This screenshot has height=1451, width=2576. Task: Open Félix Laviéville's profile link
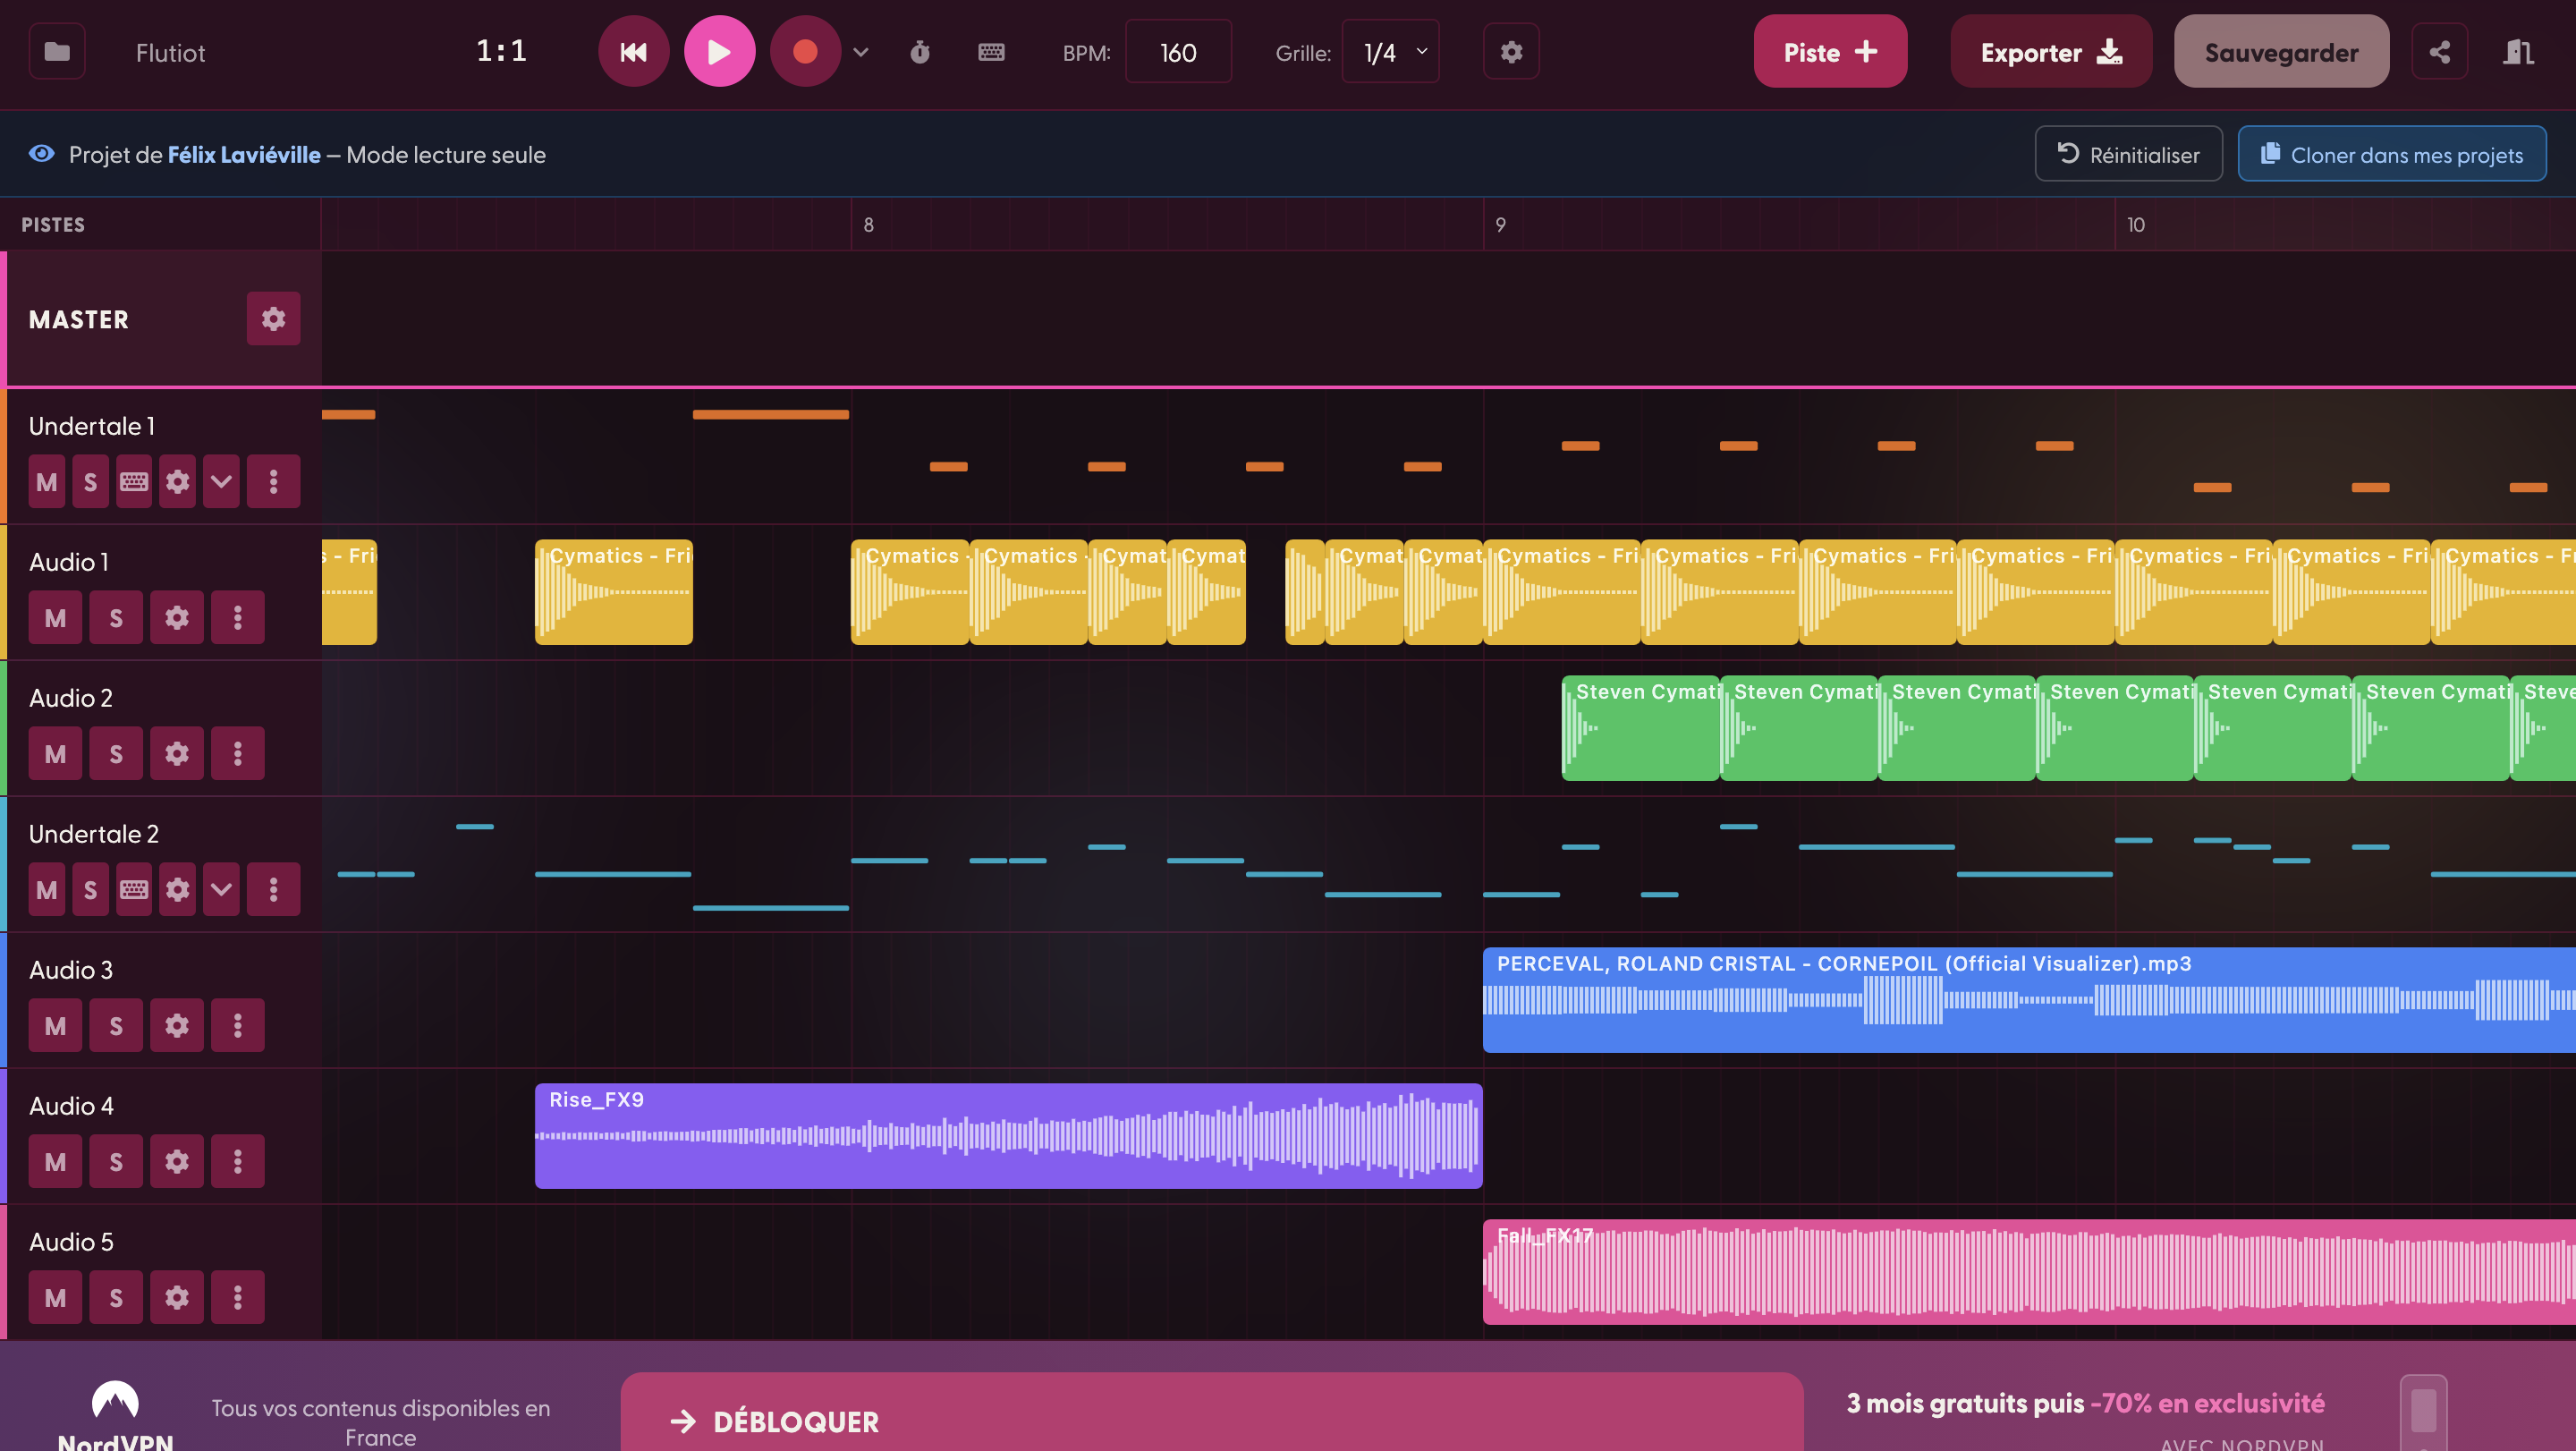click(x=244, y=155)
